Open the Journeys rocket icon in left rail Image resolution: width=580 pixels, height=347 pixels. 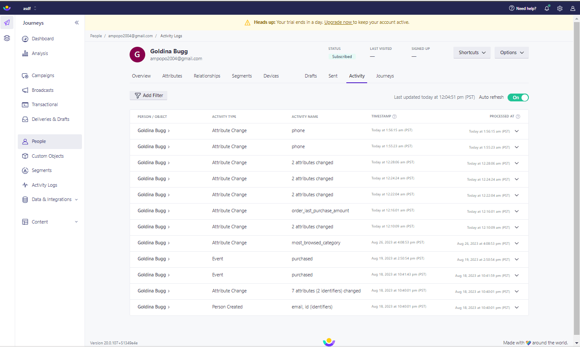pyautogui.click(x=7, y=23)
